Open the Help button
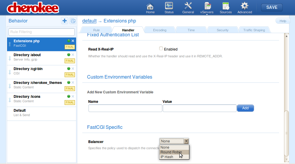 click(283, 21)
